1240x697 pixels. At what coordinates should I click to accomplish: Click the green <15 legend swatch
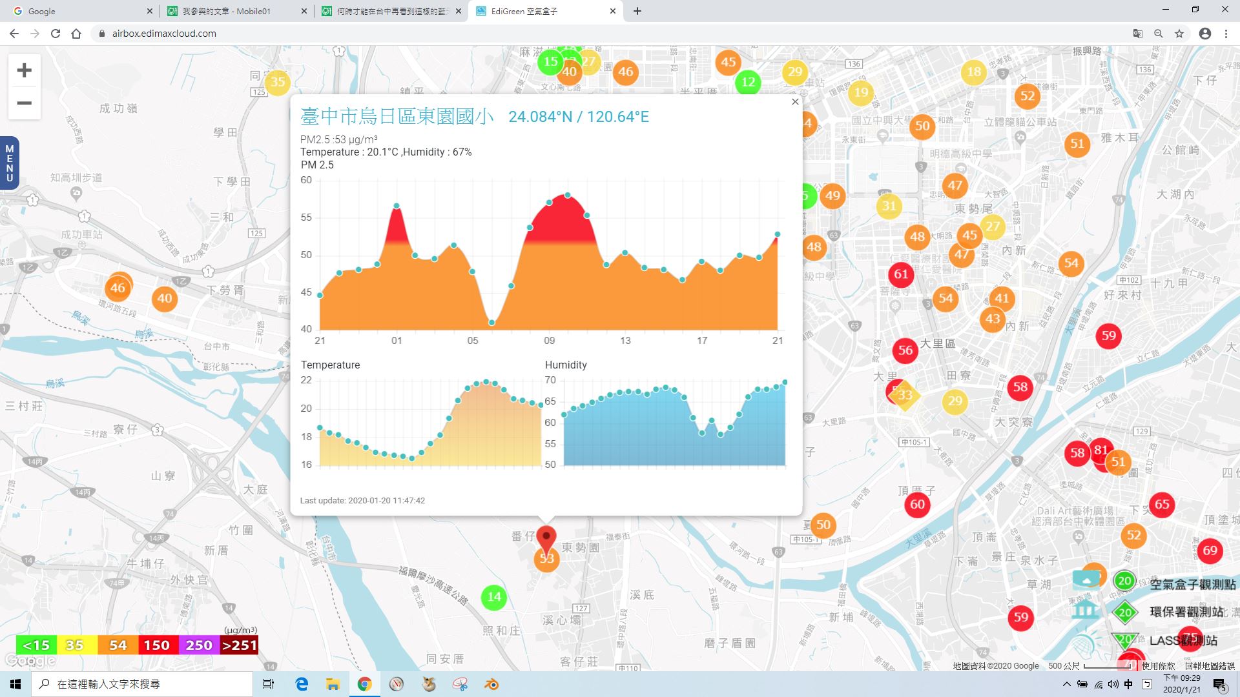click(x=36, y=645)
